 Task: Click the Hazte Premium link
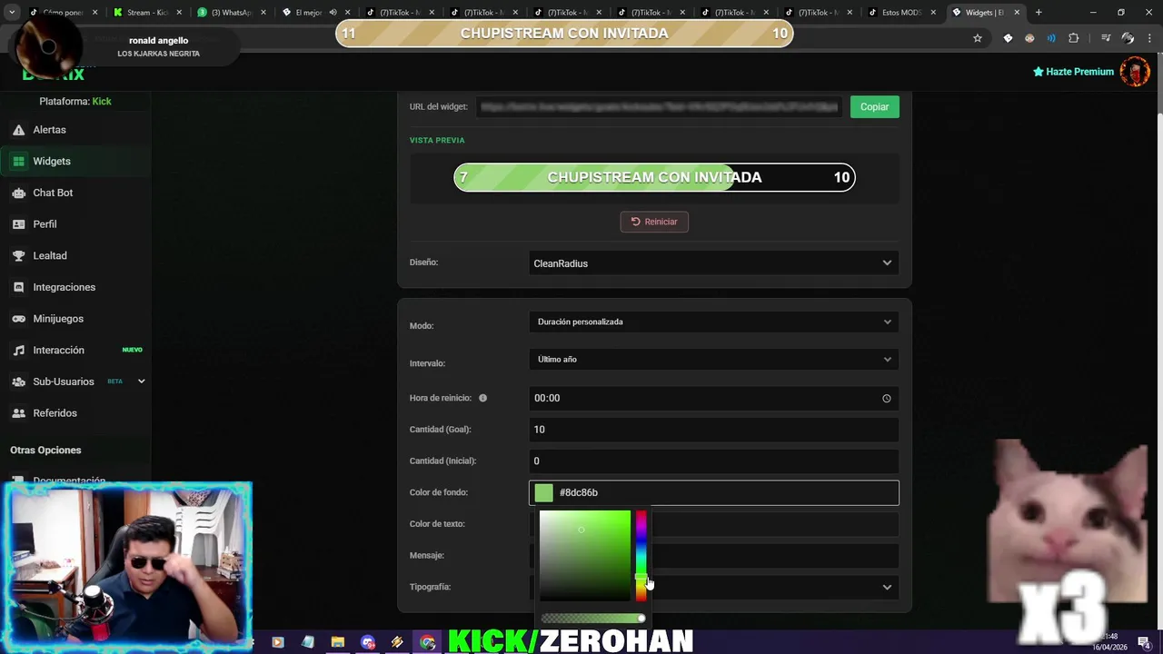[x=1073, y=72]
